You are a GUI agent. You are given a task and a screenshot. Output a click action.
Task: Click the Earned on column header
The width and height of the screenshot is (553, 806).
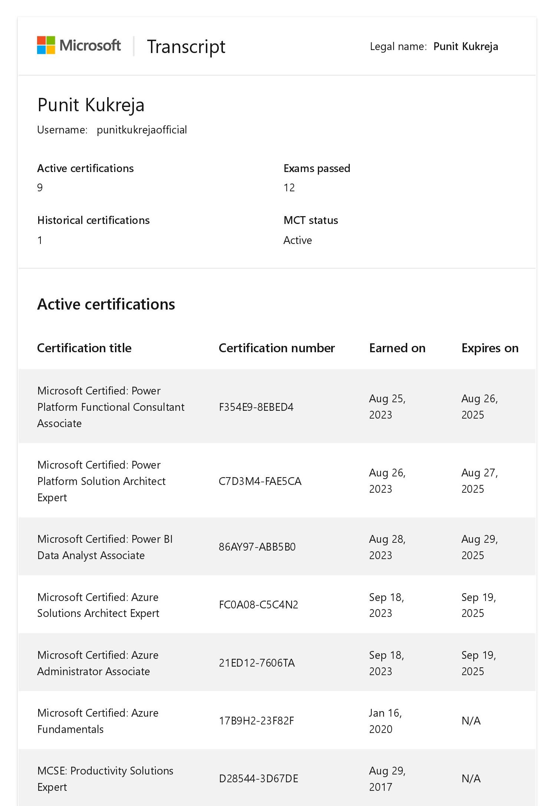tap(397, 348)
